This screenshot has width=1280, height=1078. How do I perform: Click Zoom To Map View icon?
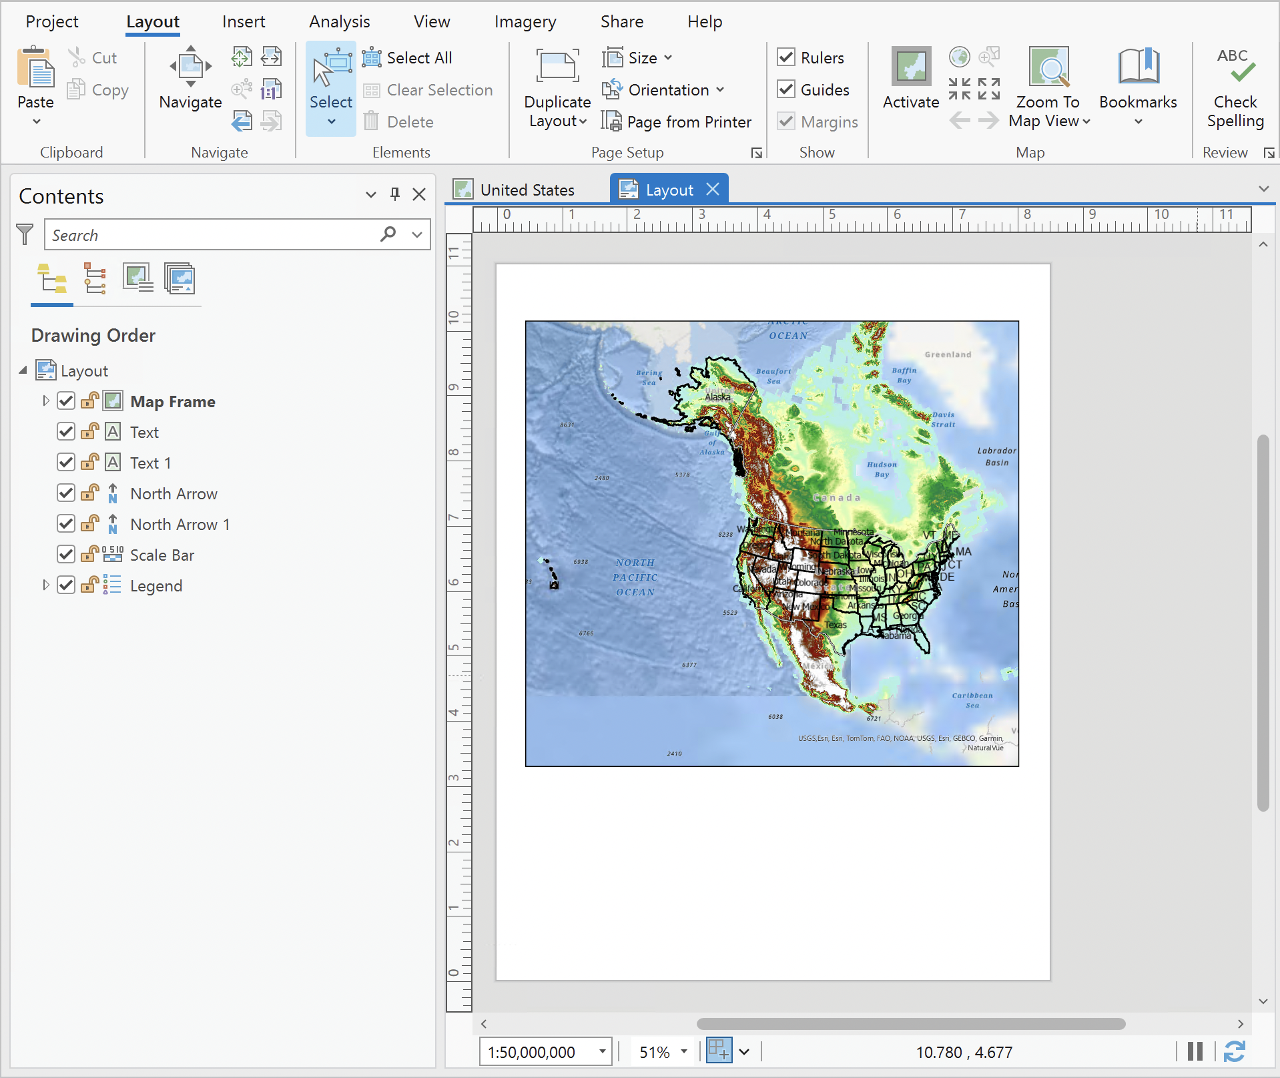[x=1048, y=67]
